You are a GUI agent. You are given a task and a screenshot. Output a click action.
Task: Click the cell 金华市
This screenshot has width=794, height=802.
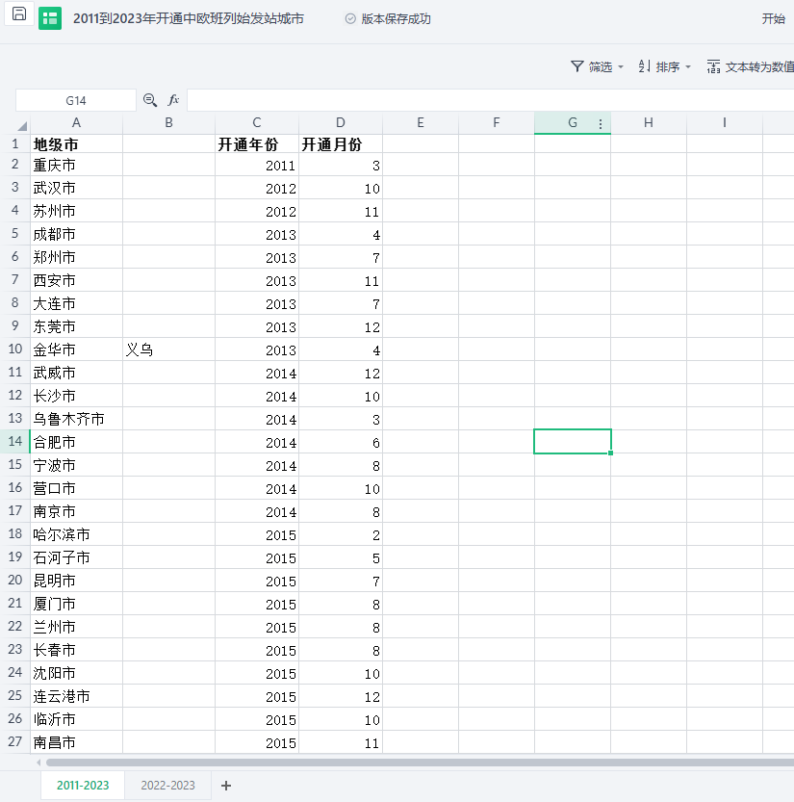(x=76, y=349)
